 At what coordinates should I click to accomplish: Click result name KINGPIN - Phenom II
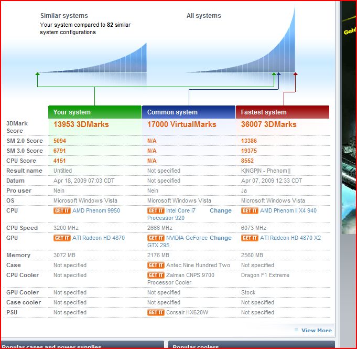click(x=266, y=171)
